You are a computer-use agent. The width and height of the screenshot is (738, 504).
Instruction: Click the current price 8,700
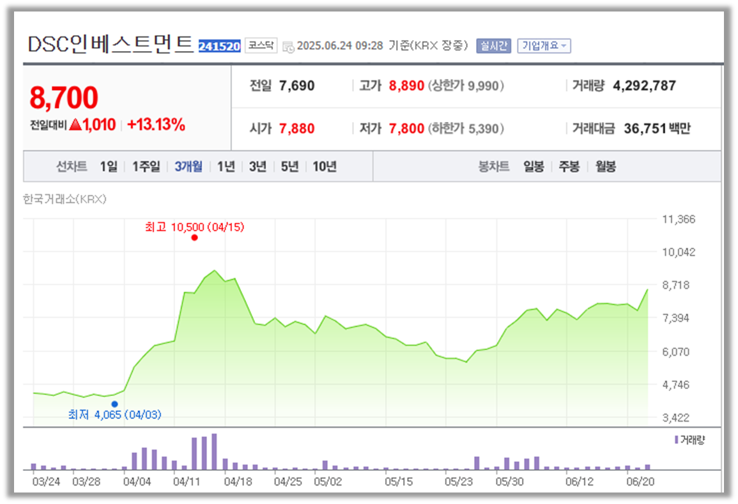[64, 98]
